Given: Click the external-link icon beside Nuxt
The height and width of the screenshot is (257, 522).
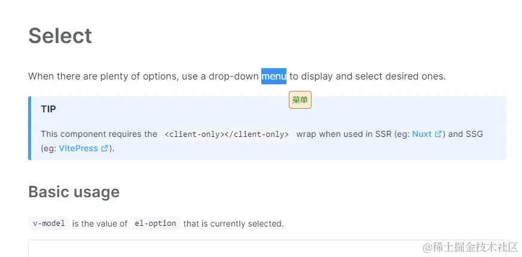Looking at the screenshot, I should tap(438, 134).
